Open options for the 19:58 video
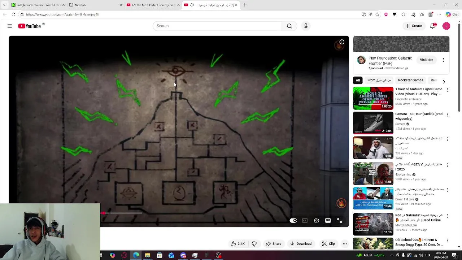Viewport: 462px width, 260px height. point(448,139)
